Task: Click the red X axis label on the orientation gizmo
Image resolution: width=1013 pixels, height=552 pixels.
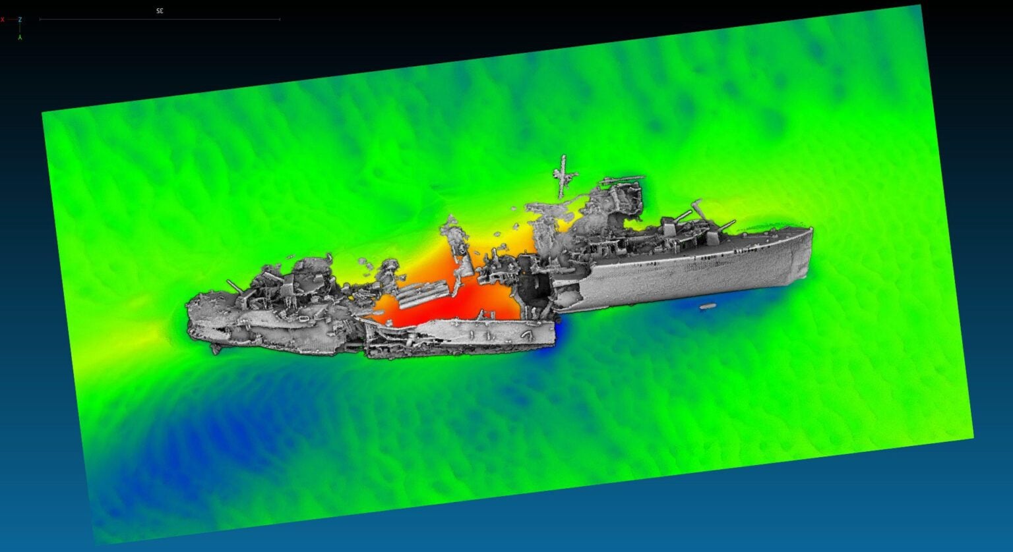Action: pyautogui.click(x=3, y=20)
